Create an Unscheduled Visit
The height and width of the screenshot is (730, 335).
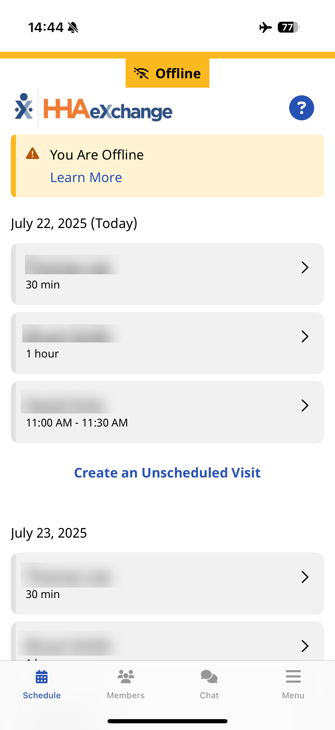(x=167, y=473)
